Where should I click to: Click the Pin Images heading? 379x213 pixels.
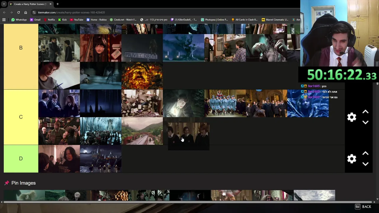(23, 183)
